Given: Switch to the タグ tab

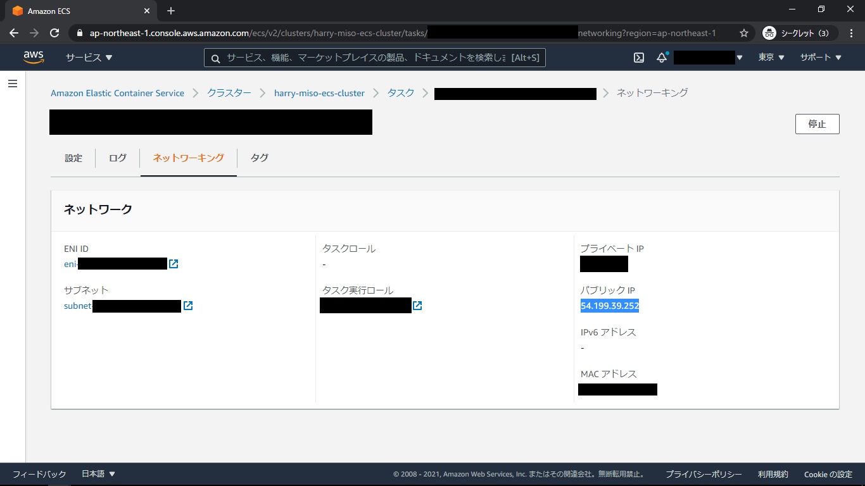Looking at the screenshot, I should [259, 158].
